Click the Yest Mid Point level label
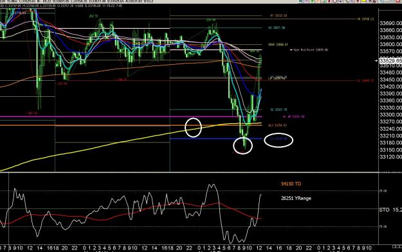 point(309,50)
